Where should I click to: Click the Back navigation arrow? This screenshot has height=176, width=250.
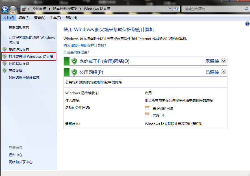click(x=5, y=9)
